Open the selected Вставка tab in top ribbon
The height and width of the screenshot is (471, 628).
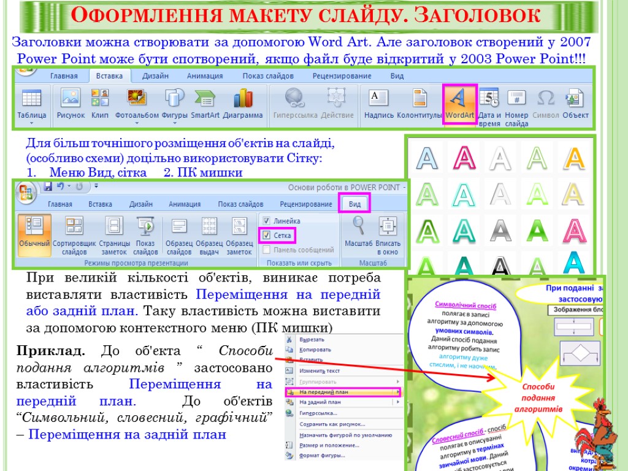click(x=109, y=75)
